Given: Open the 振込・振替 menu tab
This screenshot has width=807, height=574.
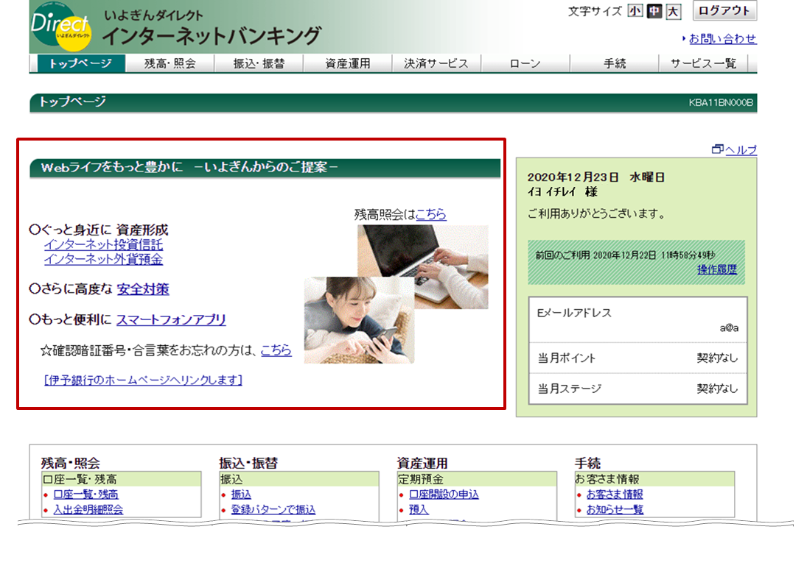Looking at the screenshot, I should pos(259,63).
